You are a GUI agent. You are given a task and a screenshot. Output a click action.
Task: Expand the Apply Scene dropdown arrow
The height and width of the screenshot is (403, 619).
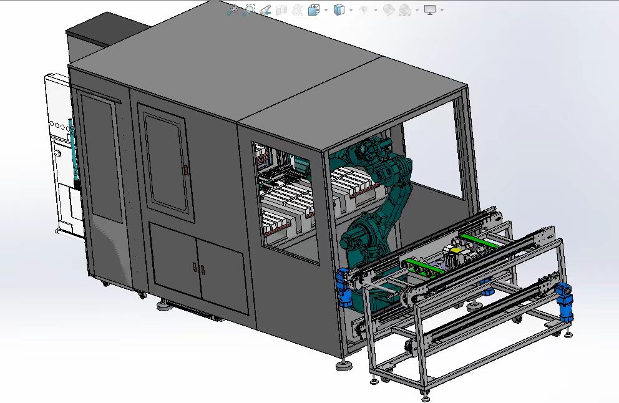point(417,10)
